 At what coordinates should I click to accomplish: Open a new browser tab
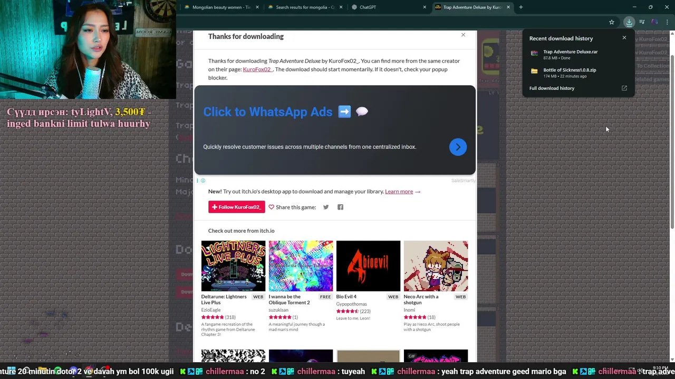[521, 7]
